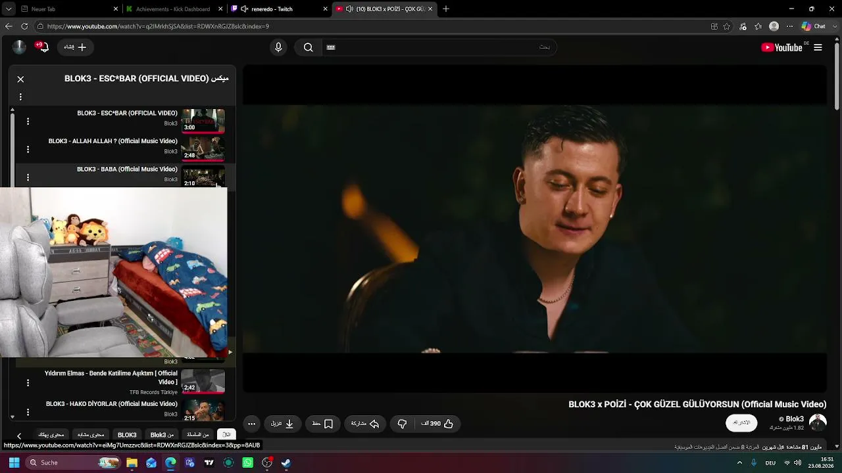
Task: Close the mix playlist panel
Action: tap(20, 79)
